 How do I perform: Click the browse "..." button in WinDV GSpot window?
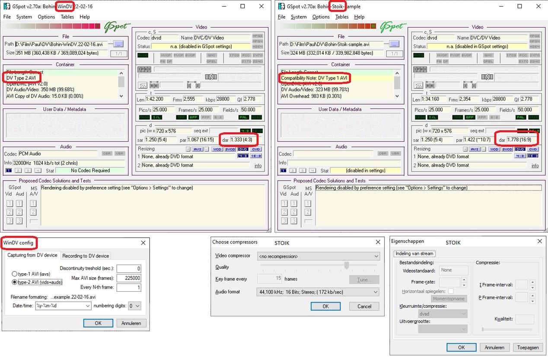119,44
